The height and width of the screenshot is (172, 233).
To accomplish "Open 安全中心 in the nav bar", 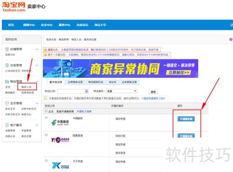I will (x=47, y=25).
